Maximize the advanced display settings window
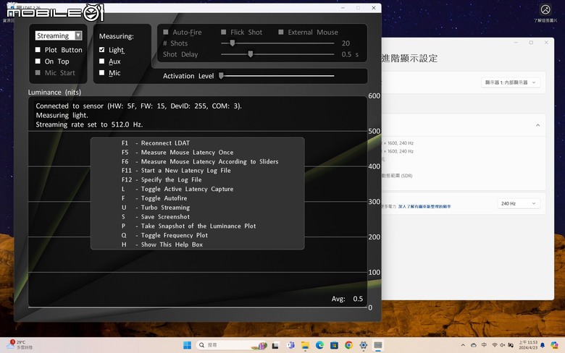The image size is (565, 353). tap(531, 43)
